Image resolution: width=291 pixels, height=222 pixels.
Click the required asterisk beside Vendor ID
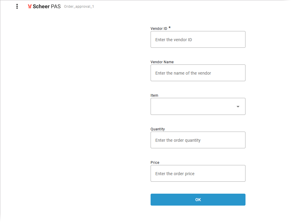click(x=170, y=28)
